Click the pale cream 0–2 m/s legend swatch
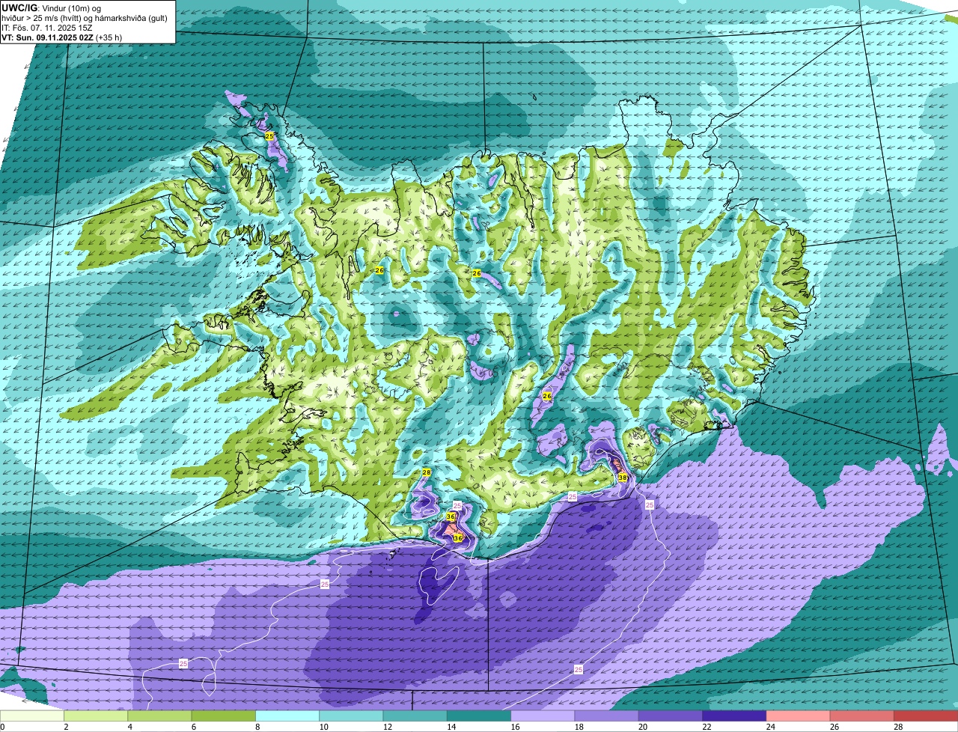 tap(32, 716)
